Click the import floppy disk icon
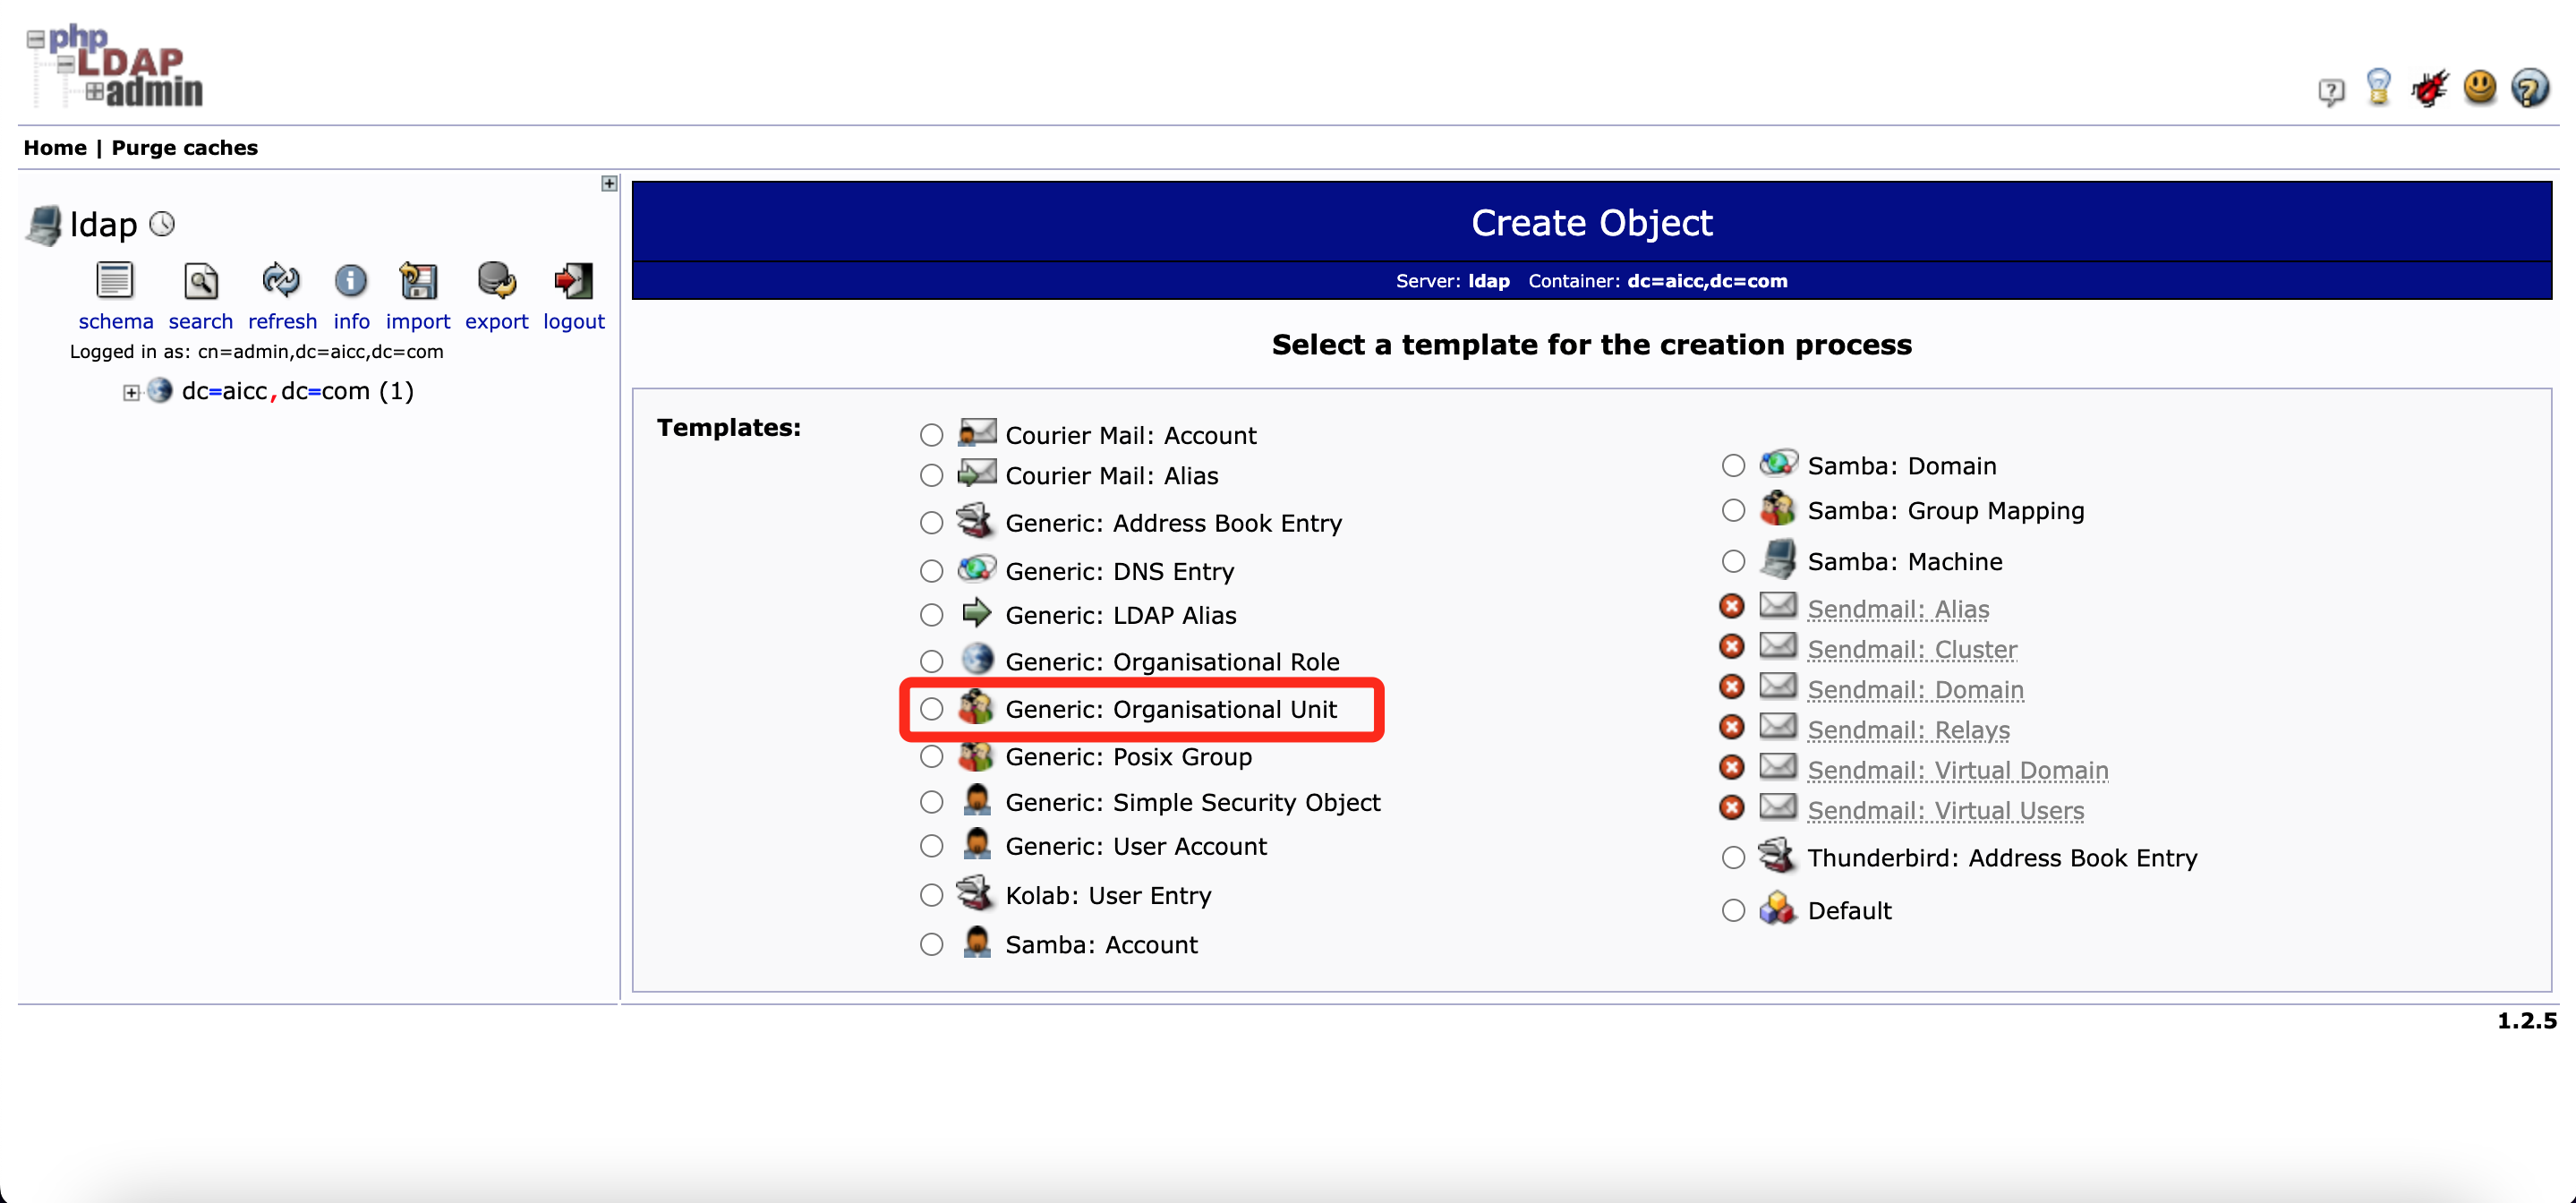The width and height of the screenshot is (2576, 1203). coord(418,281)
